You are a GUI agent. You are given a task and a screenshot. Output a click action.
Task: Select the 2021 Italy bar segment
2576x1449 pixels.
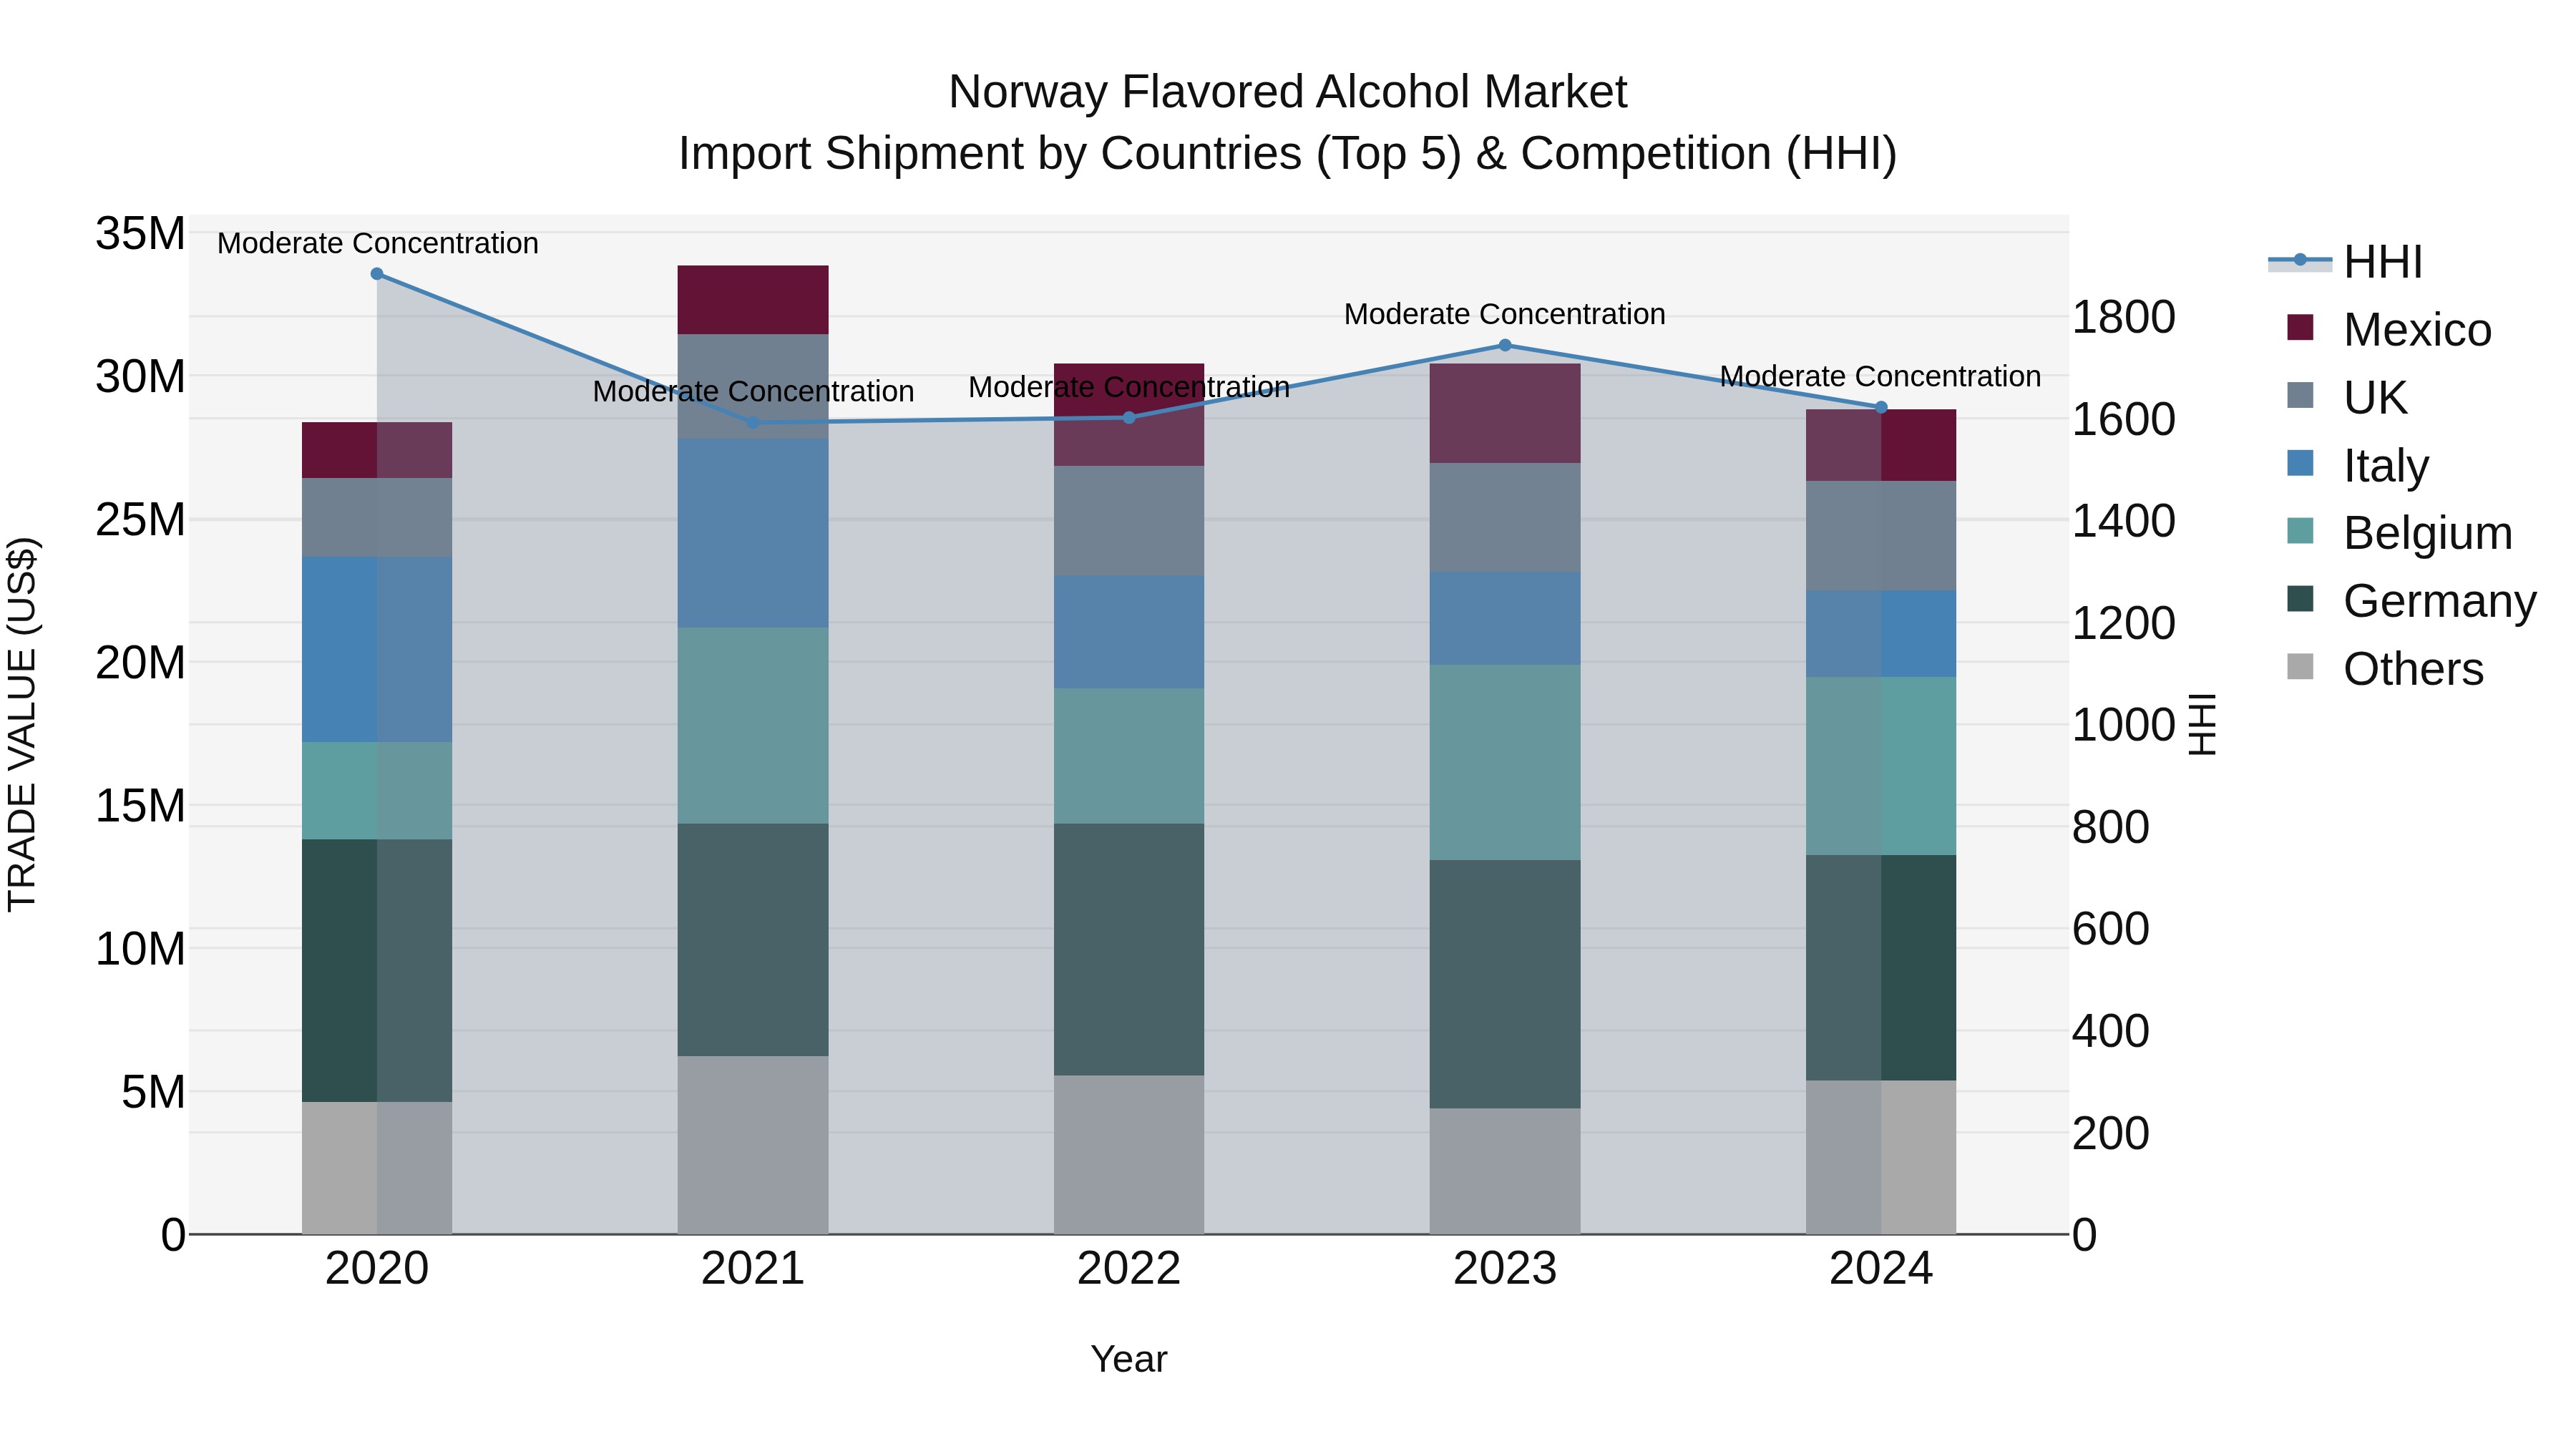point(753,534)
